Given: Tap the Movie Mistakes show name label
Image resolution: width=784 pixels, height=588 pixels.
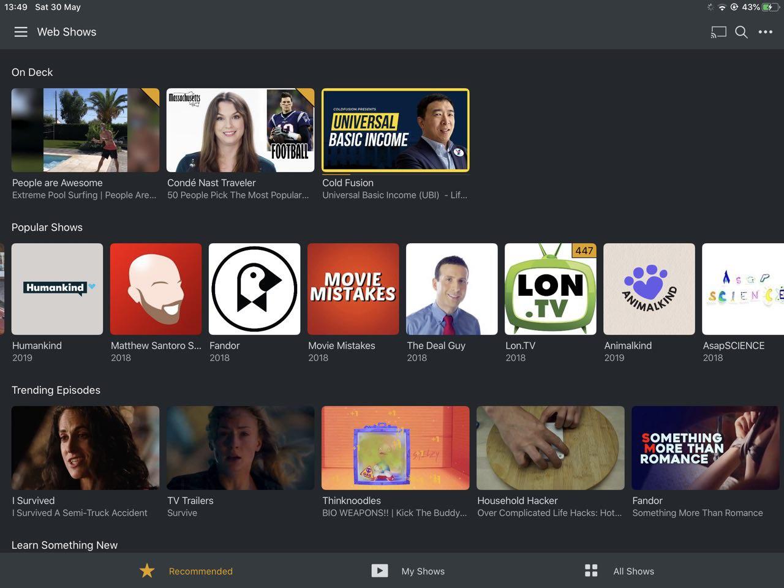Looking at the screenshot, I should (x=342, y=345).
